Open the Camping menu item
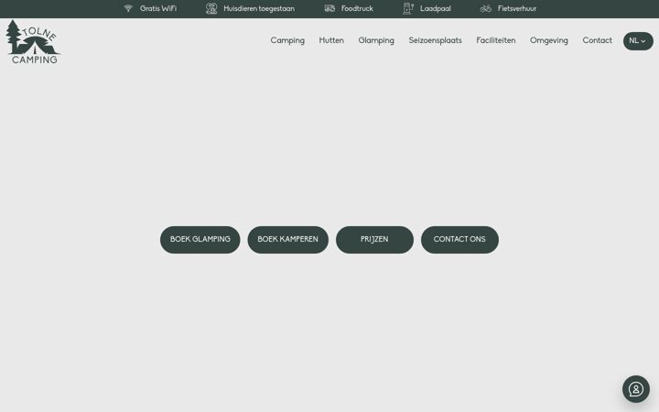Viewport: 659px width, 412px height. click(287, 41)
